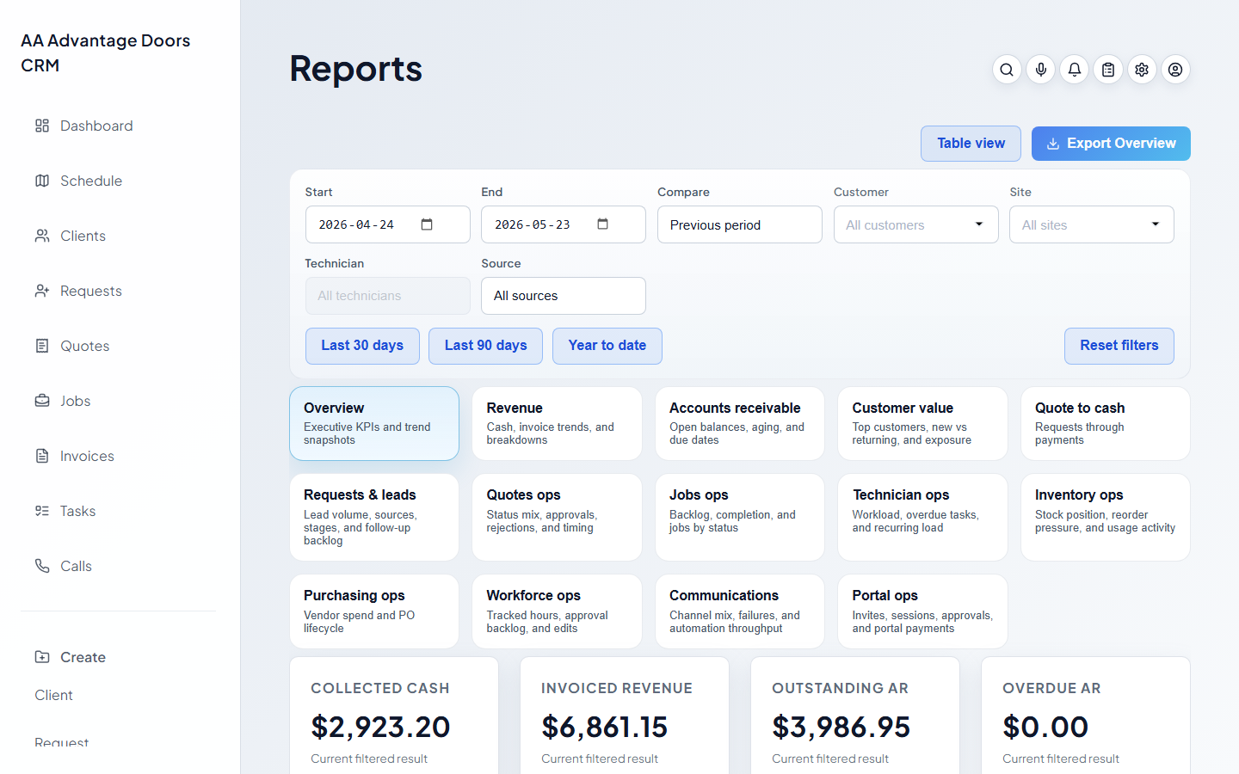Image resolution: width=1239 pixels, height=774 pixels.
Task: Open the Quotes ops report
Action: [x=557, y=517]
